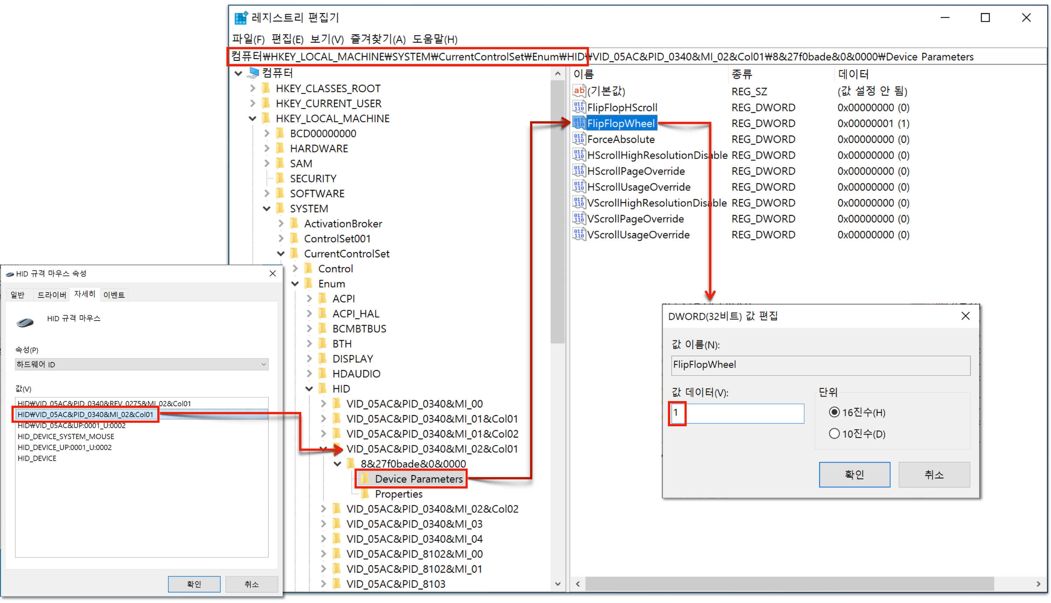Click the VScrollUsageOverride DWORD value icon

click(579, 234)
